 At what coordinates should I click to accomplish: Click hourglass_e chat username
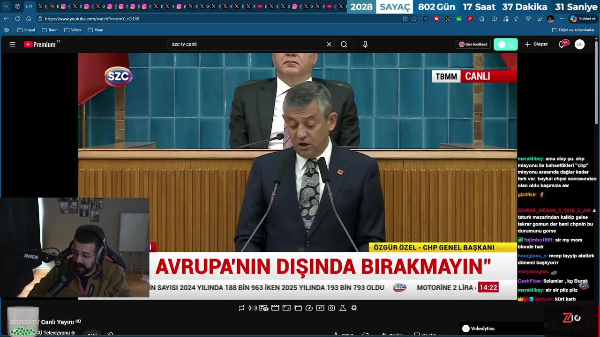click(x=532, y=256)
